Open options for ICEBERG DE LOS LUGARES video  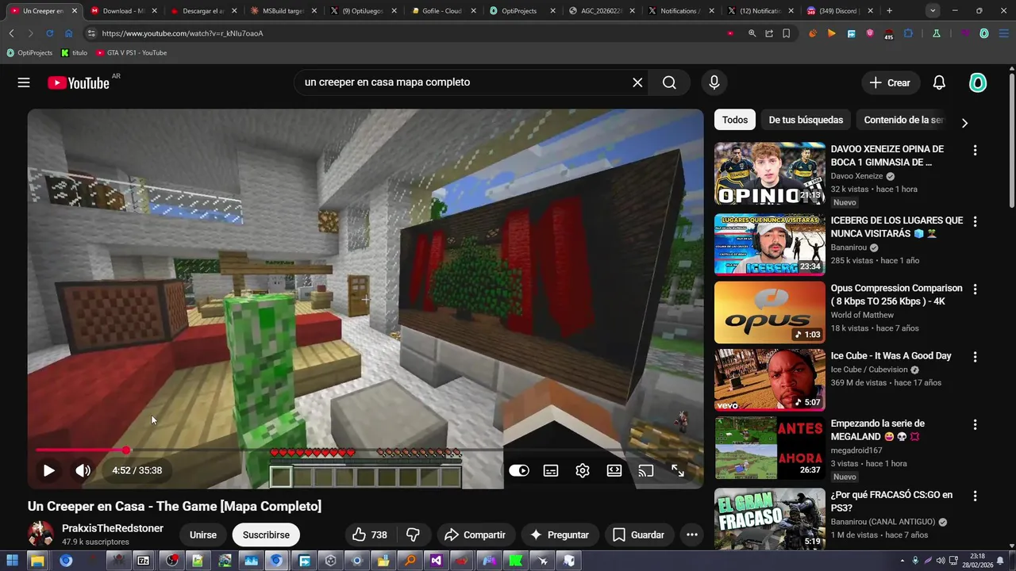click(976, 221)
